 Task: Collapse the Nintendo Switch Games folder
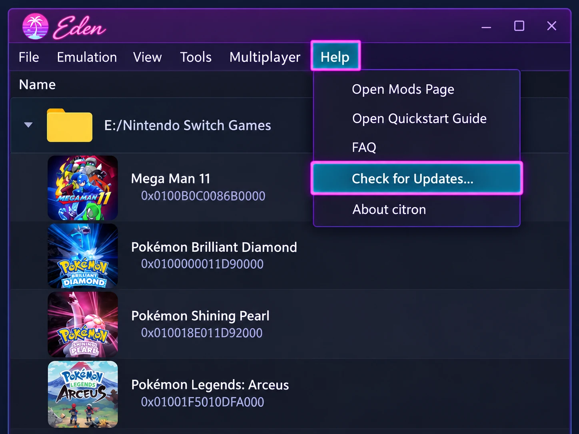28,125
